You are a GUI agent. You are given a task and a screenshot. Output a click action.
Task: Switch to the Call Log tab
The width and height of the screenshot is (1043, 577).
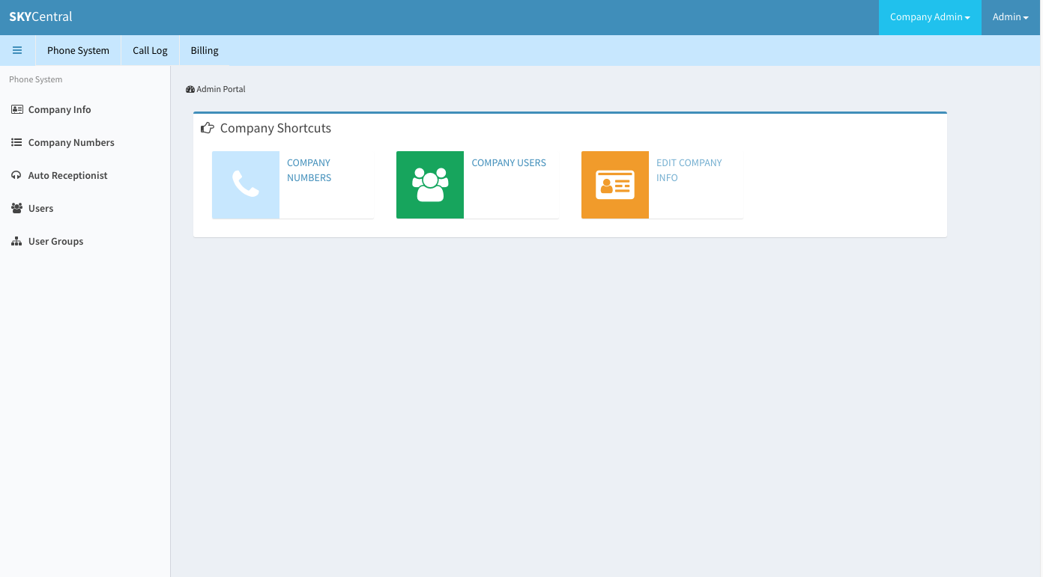150,50
